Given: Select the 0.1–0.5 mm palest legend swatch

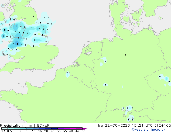Looking at the screenshot, I should coord(5,128).
